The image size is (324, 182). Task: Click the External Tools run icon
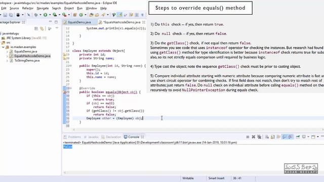[x=64, y=15]
